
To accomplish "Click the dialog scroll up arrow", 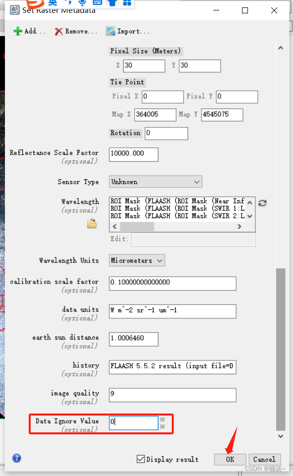I will click(x=281, y=48).
